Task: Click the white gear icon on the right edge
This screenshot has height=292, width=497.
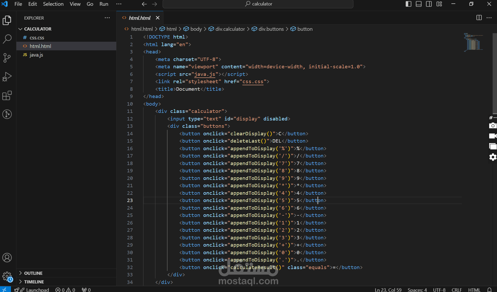Action: tap(493, 157)
